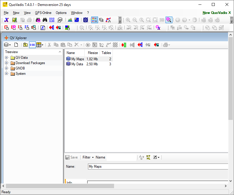Viewport: 234px width, 195px height.
Task: Click main toolbar red arrow floppy disk icon
Action: click(x=58, y=28)
